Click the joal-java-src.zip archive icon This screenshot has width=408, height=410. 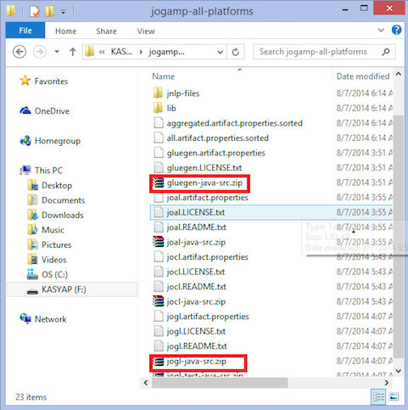pos(158,242)
